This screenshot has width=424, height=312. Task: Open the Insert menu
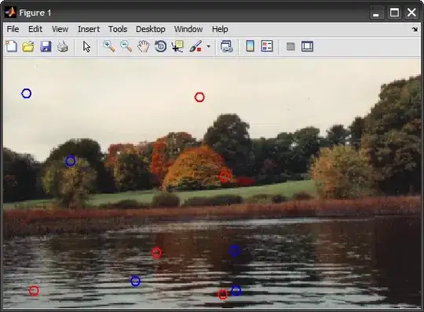point(89,29)
